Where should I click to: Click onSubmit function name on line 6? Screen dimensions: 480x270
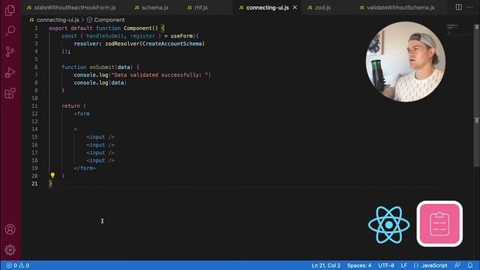point(102,67)
